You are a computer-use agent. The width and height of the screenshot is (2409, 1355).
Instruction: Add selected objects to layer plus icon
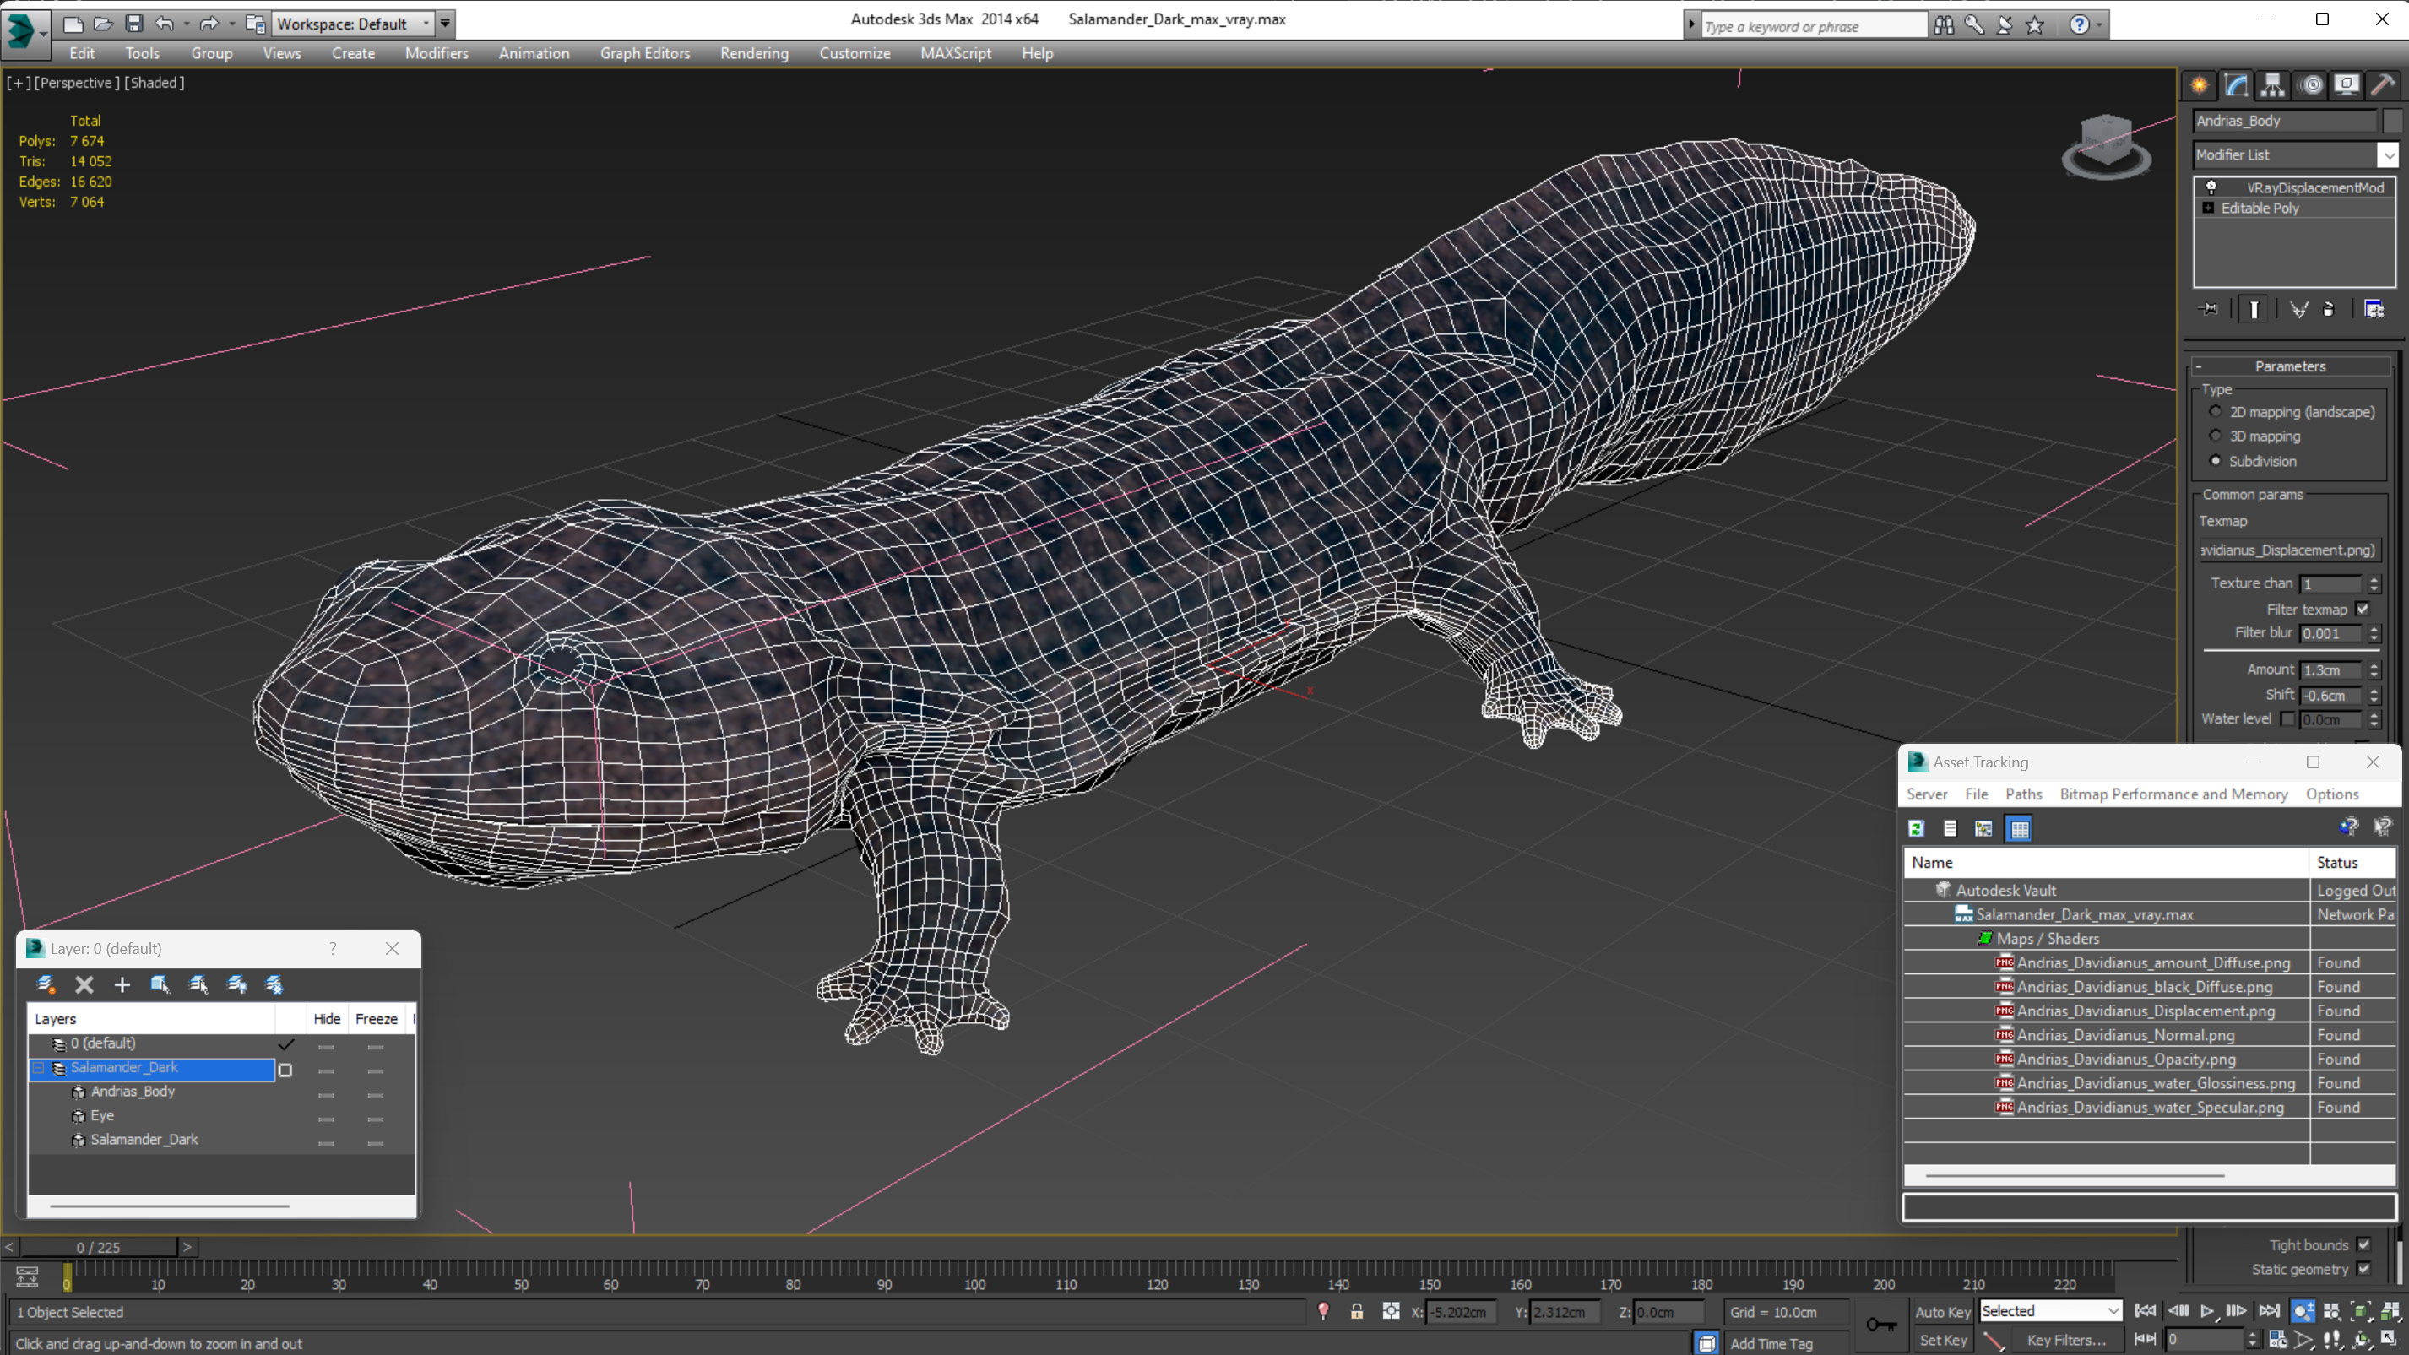[x=122, y=984]
